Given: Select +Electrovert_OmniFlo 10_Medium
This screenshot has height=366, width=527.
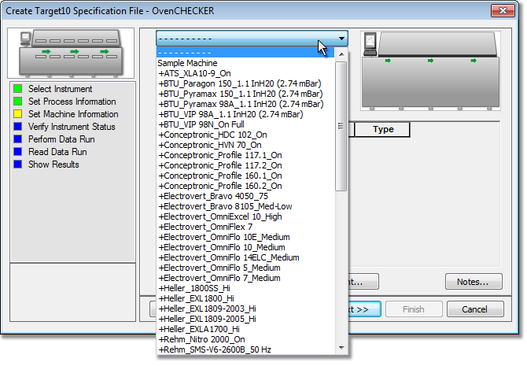Looking at the screenshot, I should point(245,247).
